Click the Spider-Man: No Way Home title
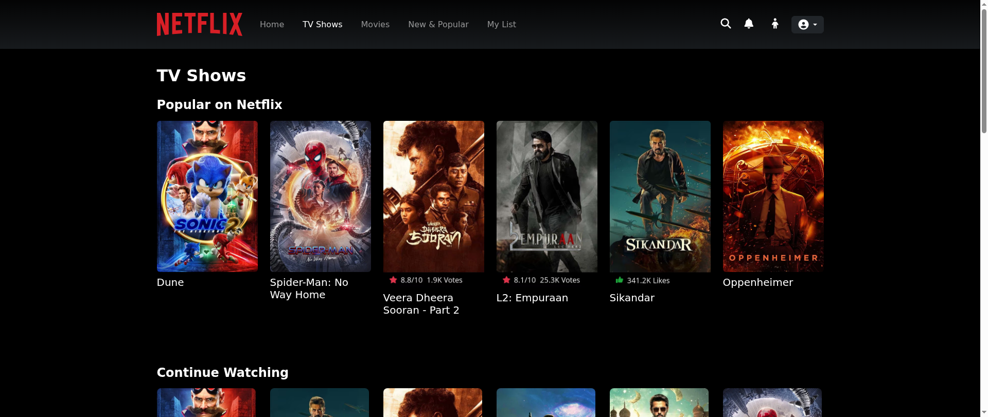Viewport: 988px width, 417px height. pos(309,288)
